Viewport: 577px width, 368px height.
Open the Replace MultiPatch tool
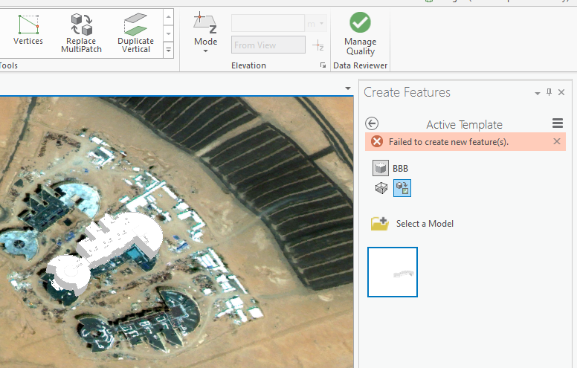click(81, 33)
